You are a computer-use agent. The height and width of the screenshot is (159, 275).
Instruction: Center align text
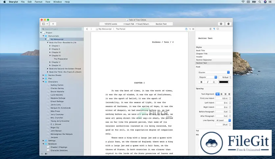tap(221, 94)
